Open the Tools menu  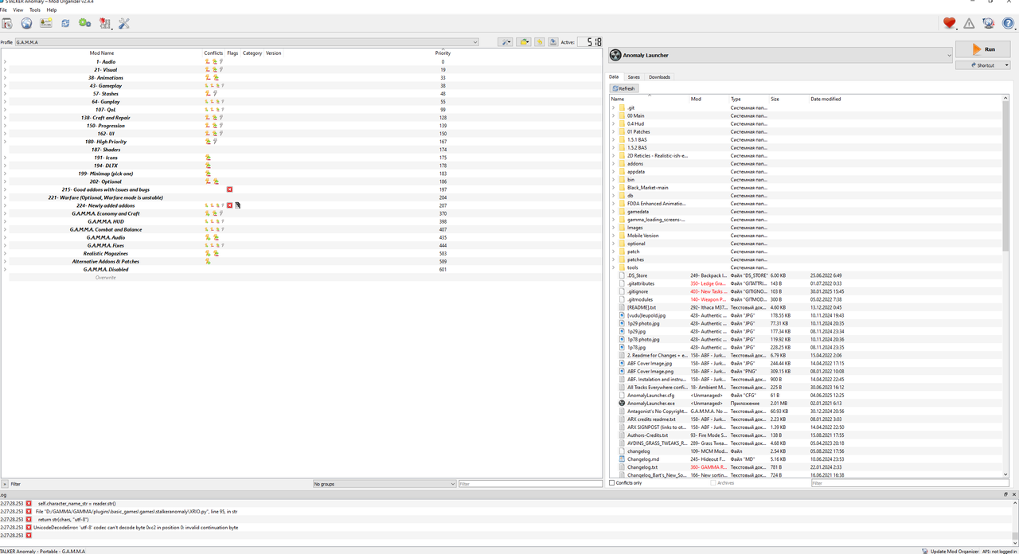[x=35, y=10]
